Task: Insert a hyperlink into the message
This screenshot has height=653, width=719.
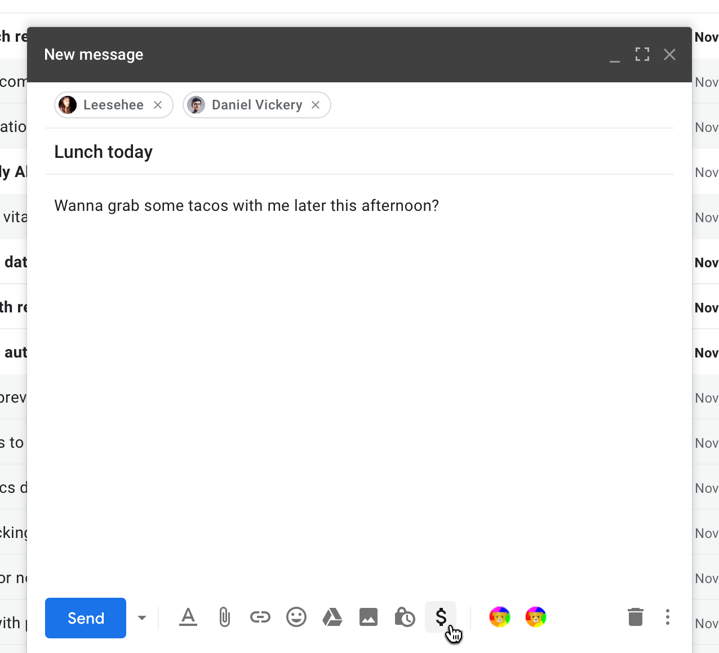Action: 260,617
